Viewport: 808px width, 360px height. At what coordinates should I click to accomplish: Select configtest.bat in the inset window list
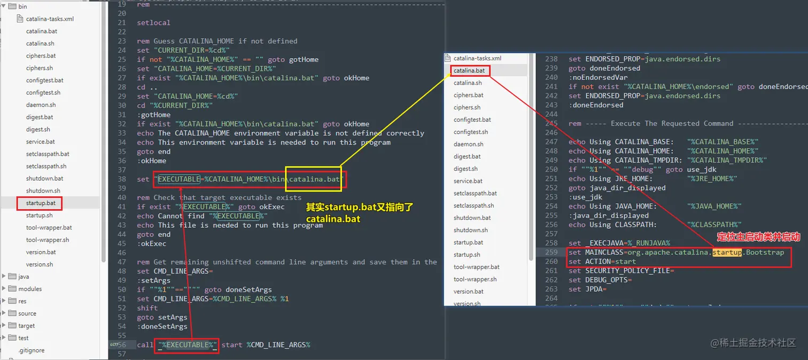coord(472,119)
